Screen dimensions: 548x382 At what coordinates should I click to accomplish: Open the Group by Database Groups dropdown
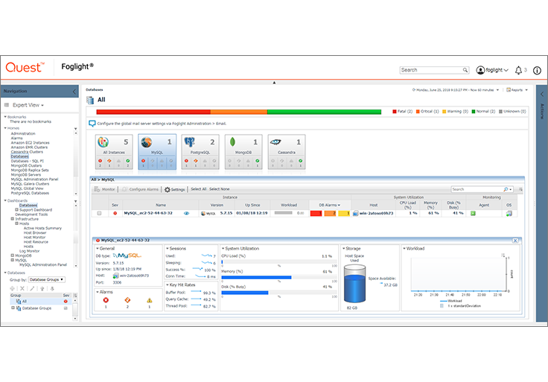click(x=47, y=279)
